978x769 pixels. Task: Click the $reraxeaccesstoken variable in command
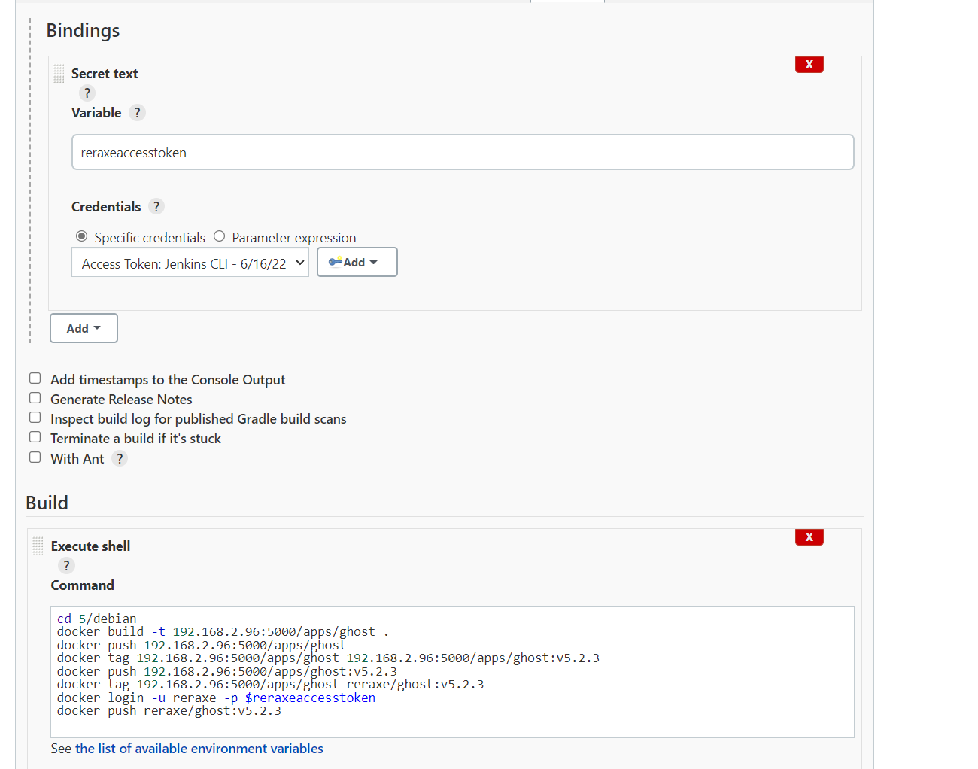(310, 698)
